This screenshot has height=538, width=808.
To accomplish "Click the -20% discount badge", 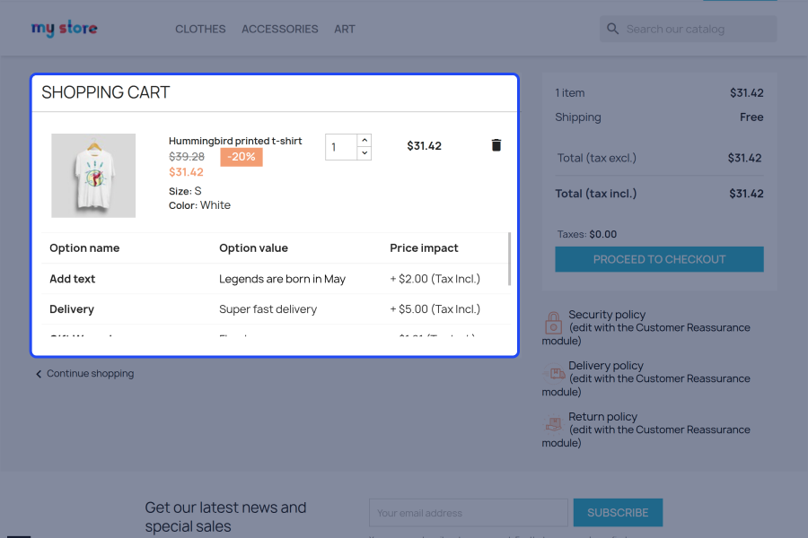I will point(242,157).
